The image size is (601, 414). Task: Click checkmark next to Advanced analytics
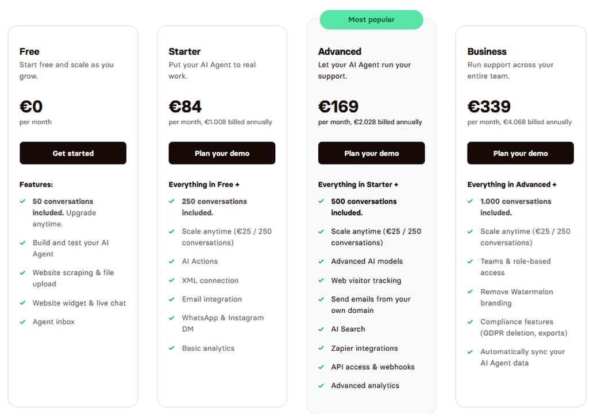pos(321,385)
